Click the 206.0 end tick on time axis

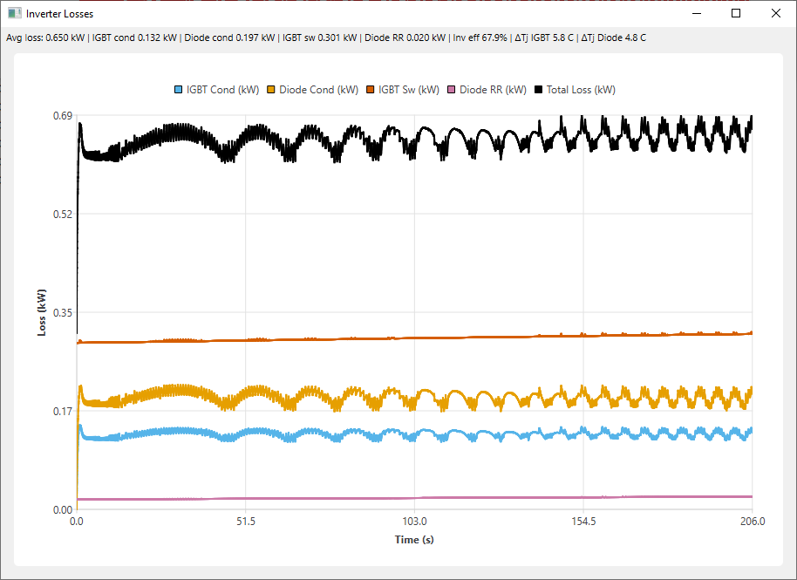click(752, 522)
